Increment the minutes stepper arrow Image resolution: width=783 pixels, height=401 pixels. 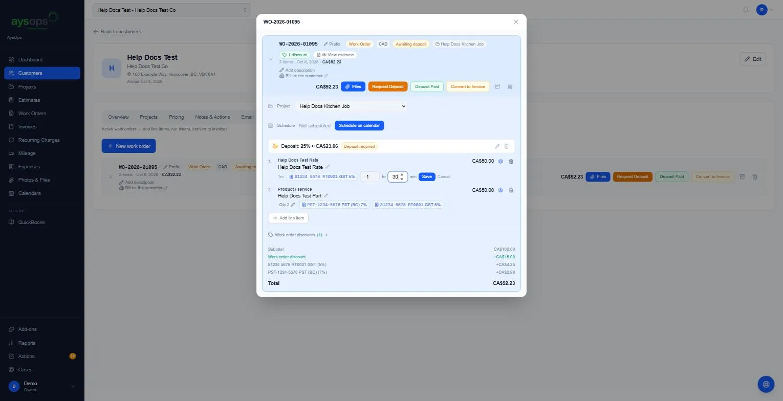pos(402,174)
